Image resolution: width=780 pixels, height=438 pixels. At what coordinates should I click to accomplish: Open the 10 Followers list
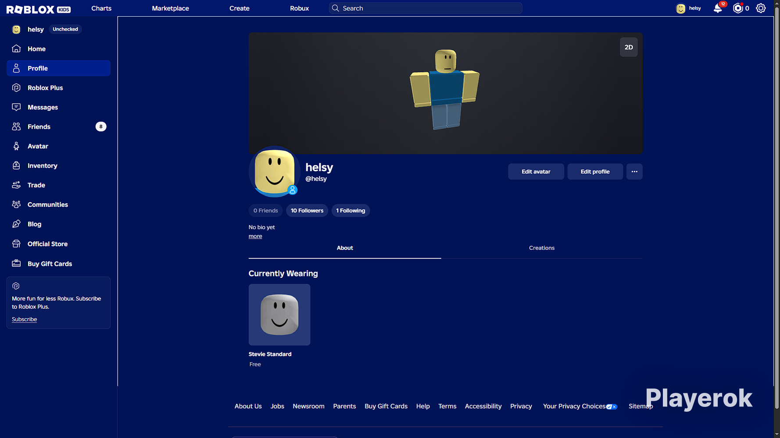[x=307, y=211]
